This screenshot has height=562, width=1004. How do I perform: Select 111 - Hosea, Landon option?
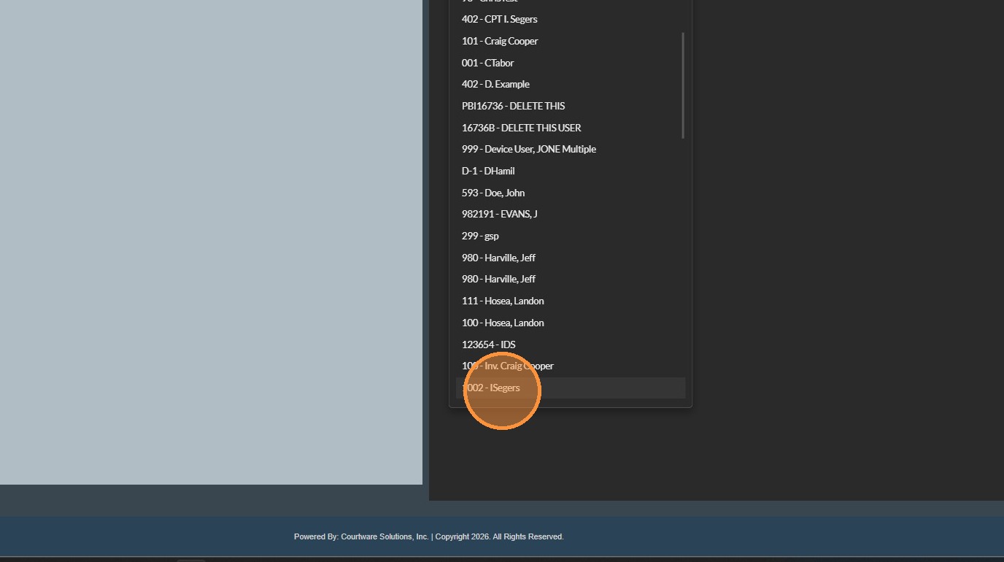pyautogui.click(x=571, y=301)
